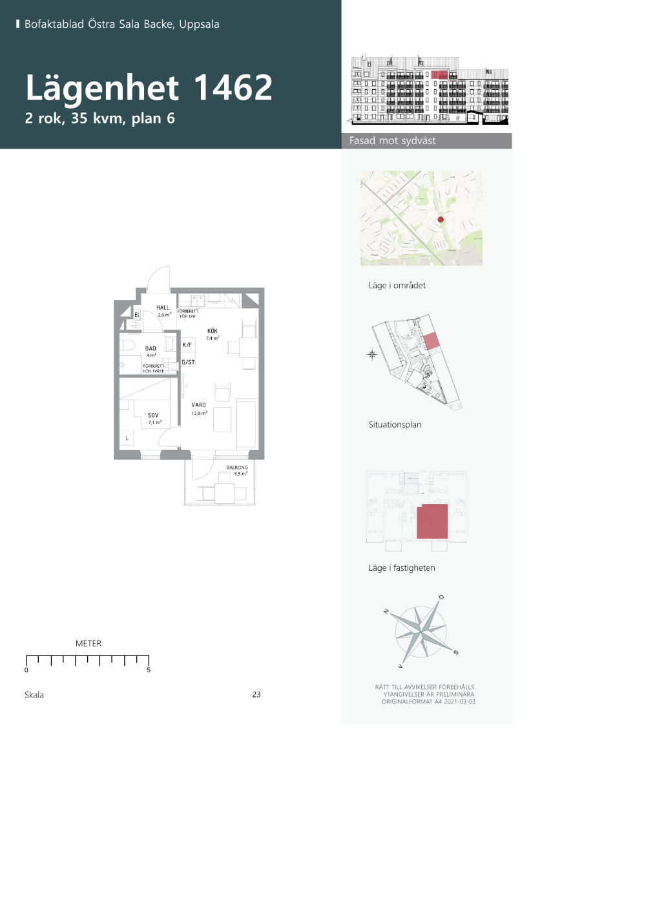Click the METER scale bar

point(87,660)
